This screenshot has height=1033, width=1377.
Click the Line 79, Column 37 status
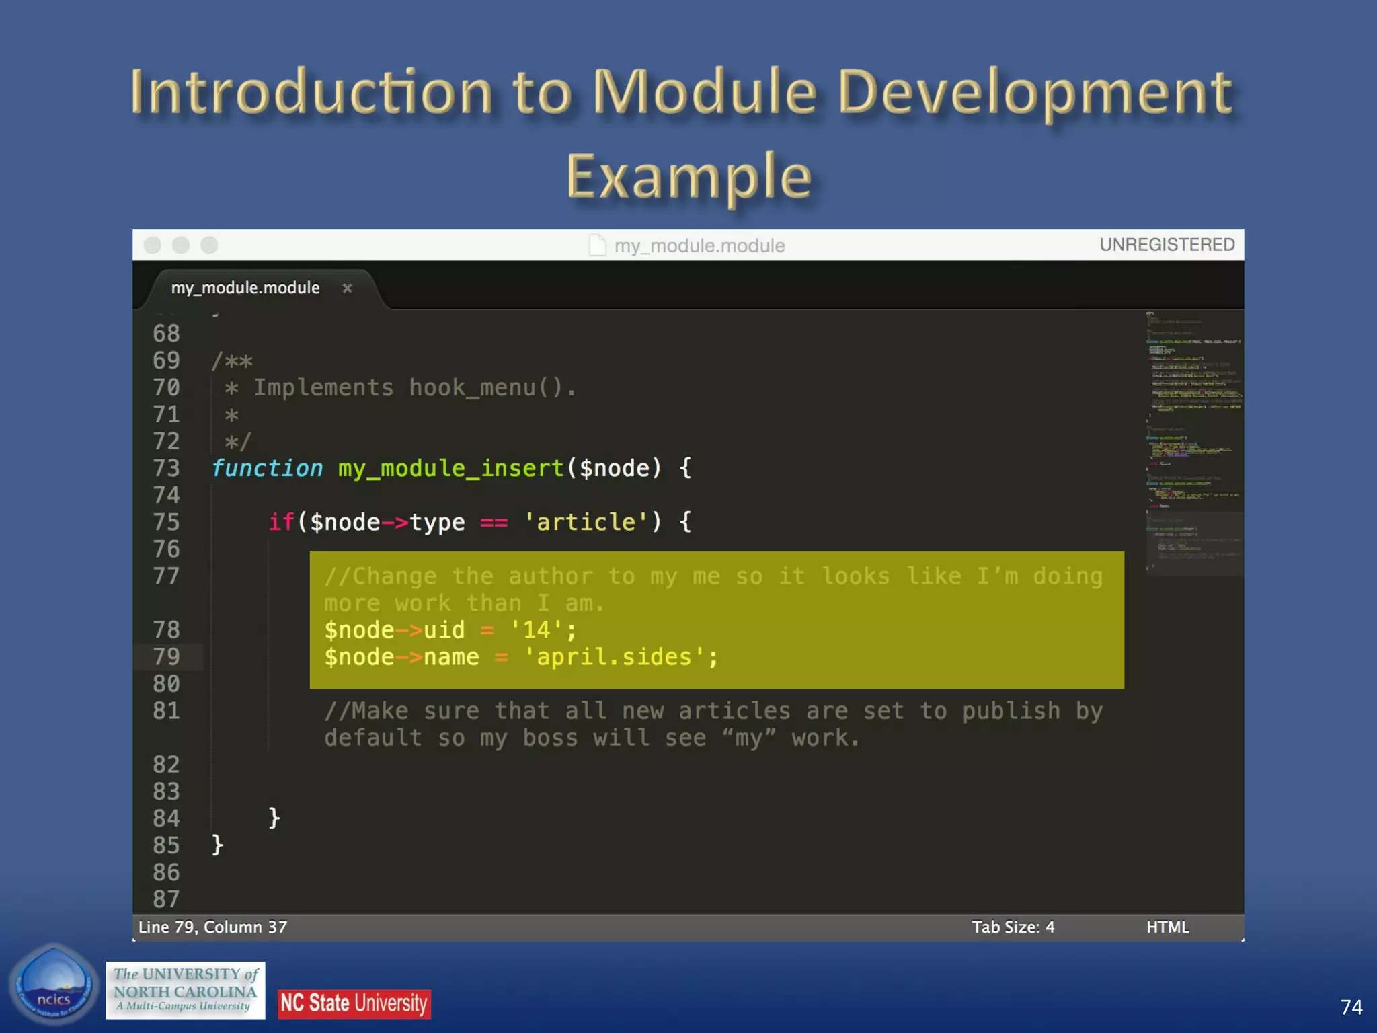click(x=212, y=927)
